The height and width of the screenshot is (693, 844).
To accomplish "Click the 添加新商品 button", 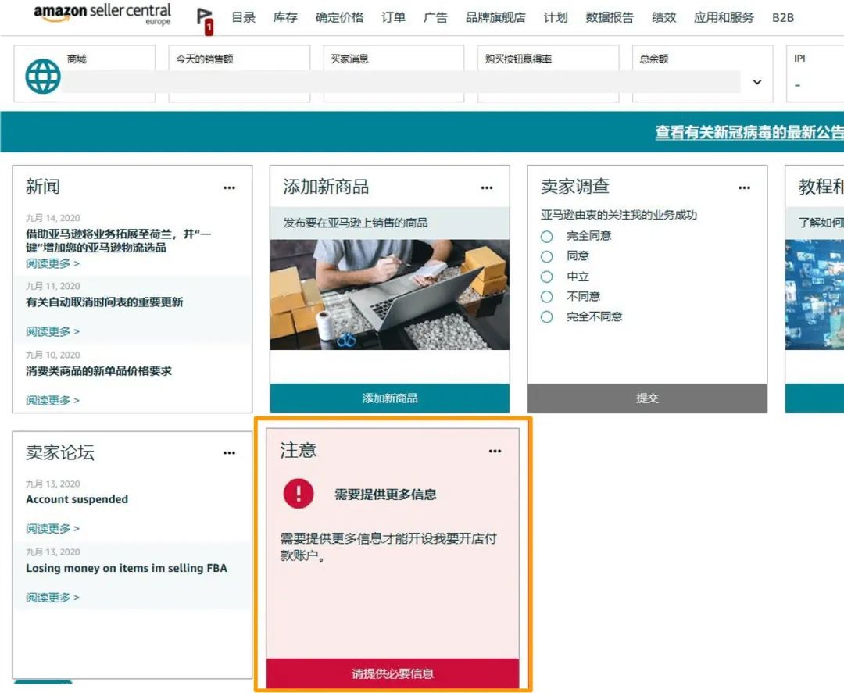I will click(389, 398).
